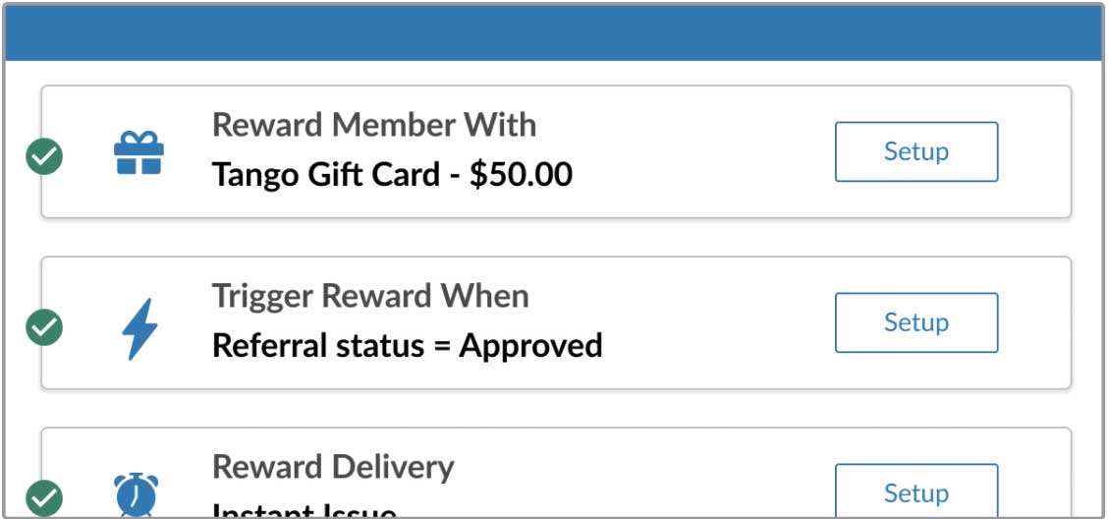Select the Tango Gift Card text
This screenshot has width=1108, height=521.
pyautogui.click(x=326, y=174)
